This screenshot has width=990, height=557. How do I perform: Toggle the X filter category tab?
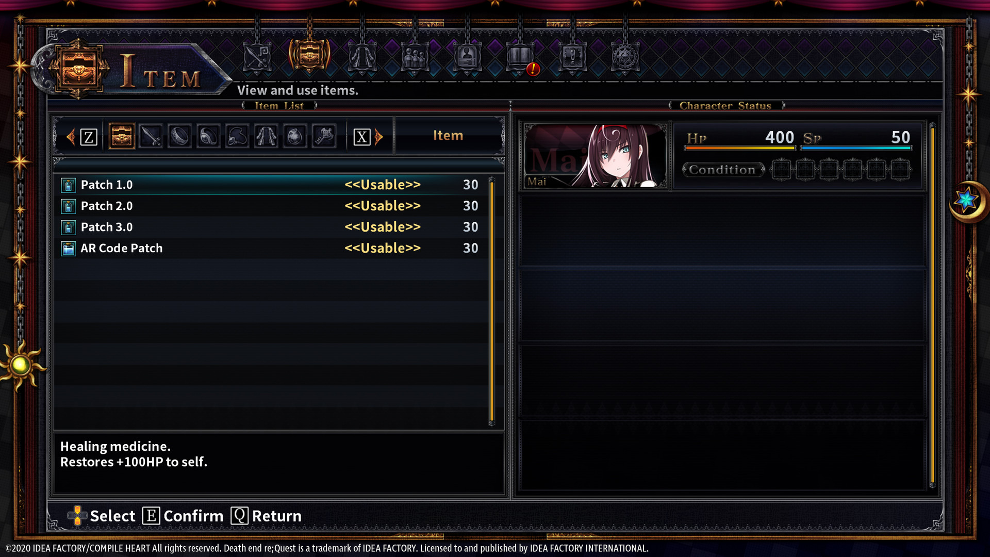(361, 135)
